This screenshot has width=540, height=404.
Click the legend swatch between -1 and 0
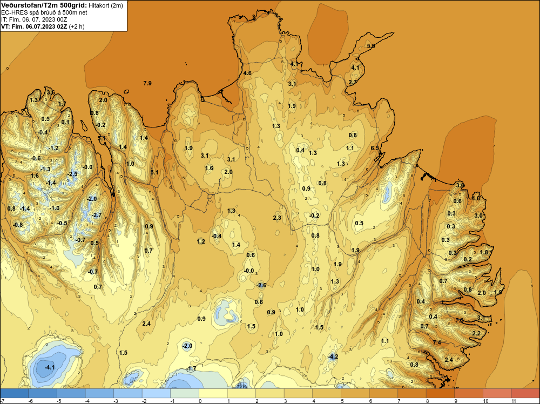coord(185,393)
